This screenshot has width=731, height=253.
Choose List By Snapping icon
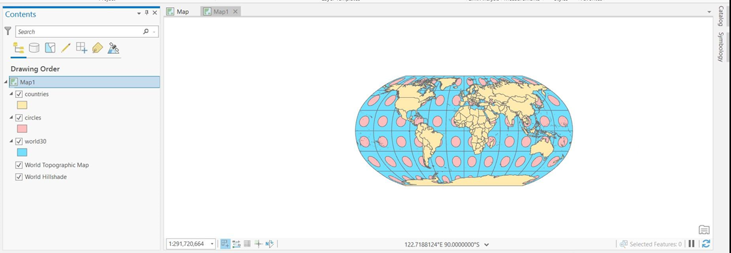[82, 48]
